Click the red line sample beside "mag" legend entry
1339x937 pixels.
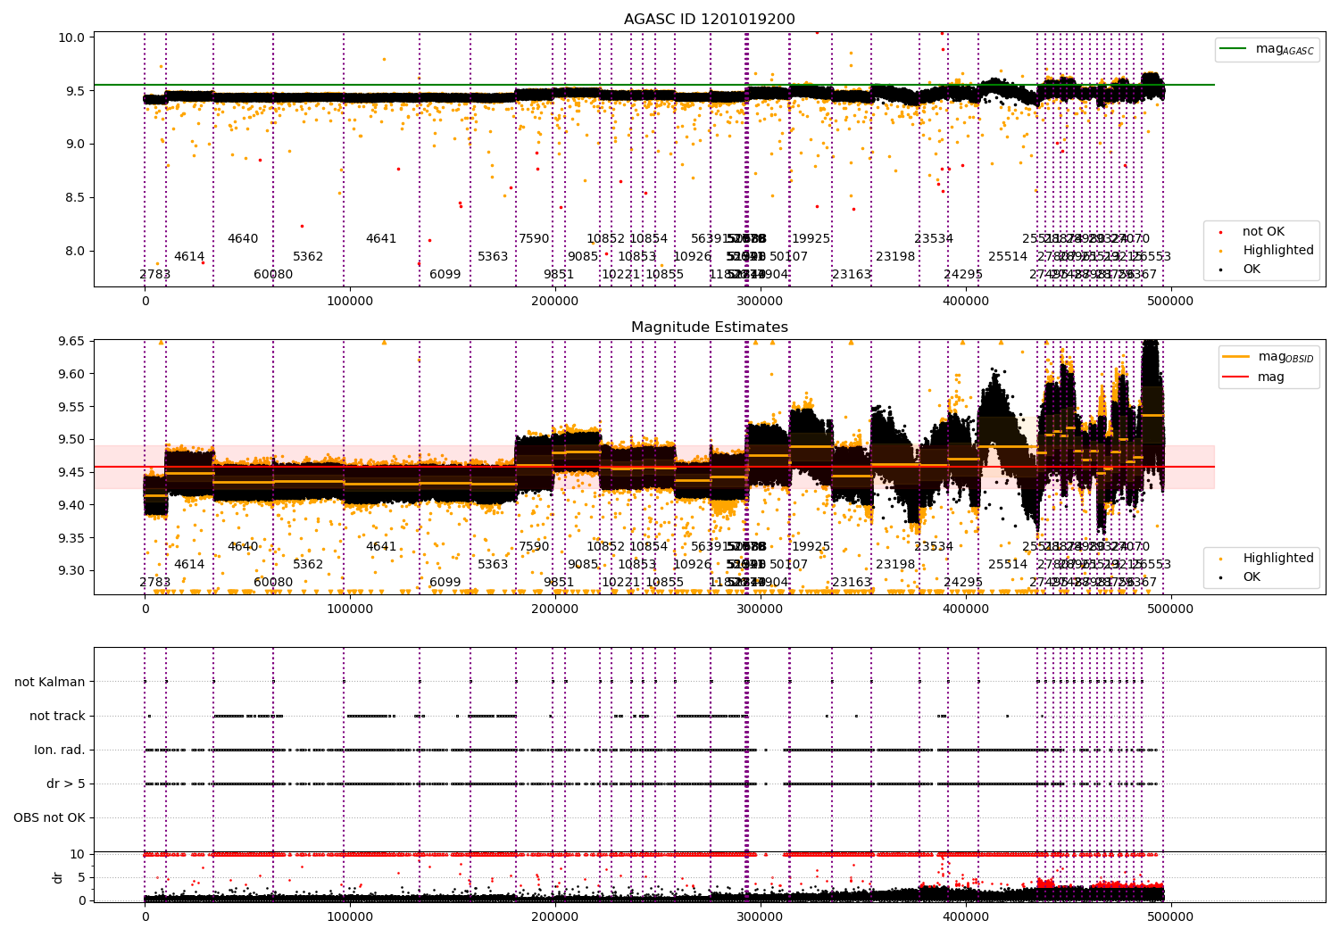[x=1236, y=377]
